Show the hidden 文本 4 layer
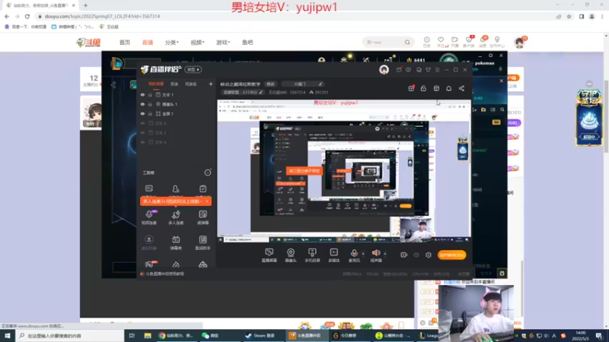The height and width of the screenshot is (342, 609). pyautogui.click(x=142, y=142)
